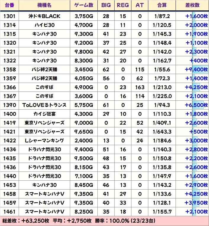
Task: Click the AT column header
Action: click(x=140, y=5)
